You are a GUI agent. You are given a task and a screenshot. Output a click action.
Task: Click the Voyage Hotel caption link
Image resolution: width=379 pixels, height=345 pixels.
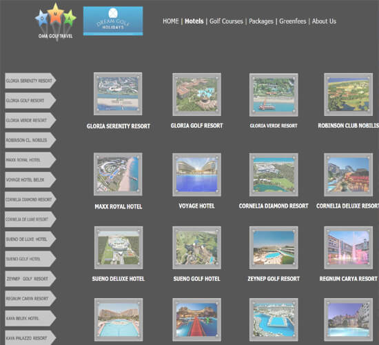point(197,206)
